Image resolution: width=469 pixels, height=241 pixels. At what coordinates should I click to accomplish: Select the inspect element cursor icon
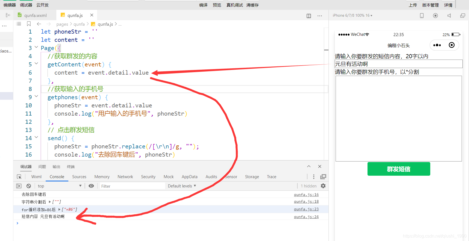tap(19, 177)
